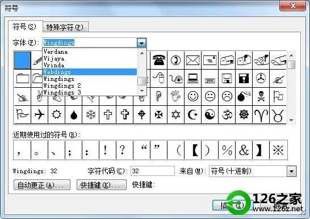This screenshot has width=310, height=219.
Task: Select the snowflake symbol
Action: 90,114
